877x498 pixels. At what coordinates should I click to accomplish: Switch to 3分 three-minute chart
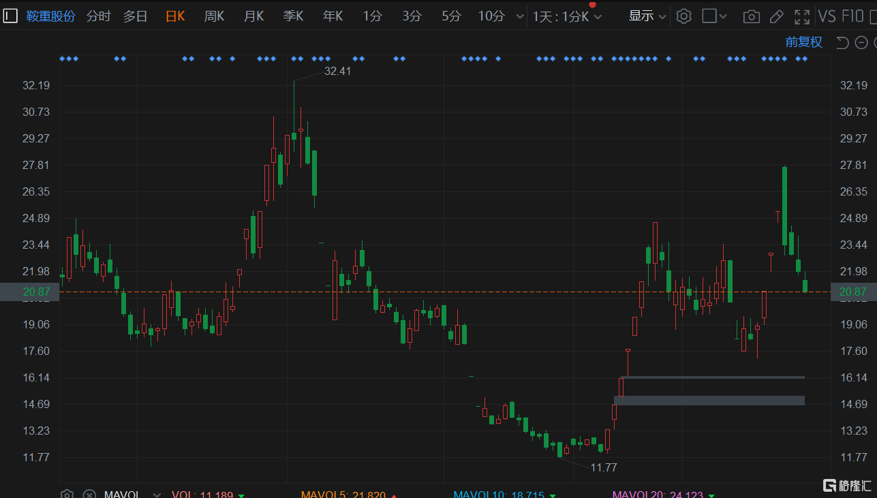click(412, 16)
